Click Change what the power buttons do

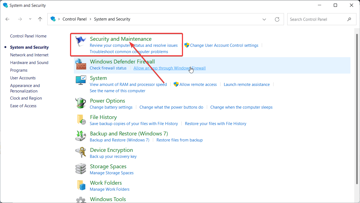coord(171,107)
